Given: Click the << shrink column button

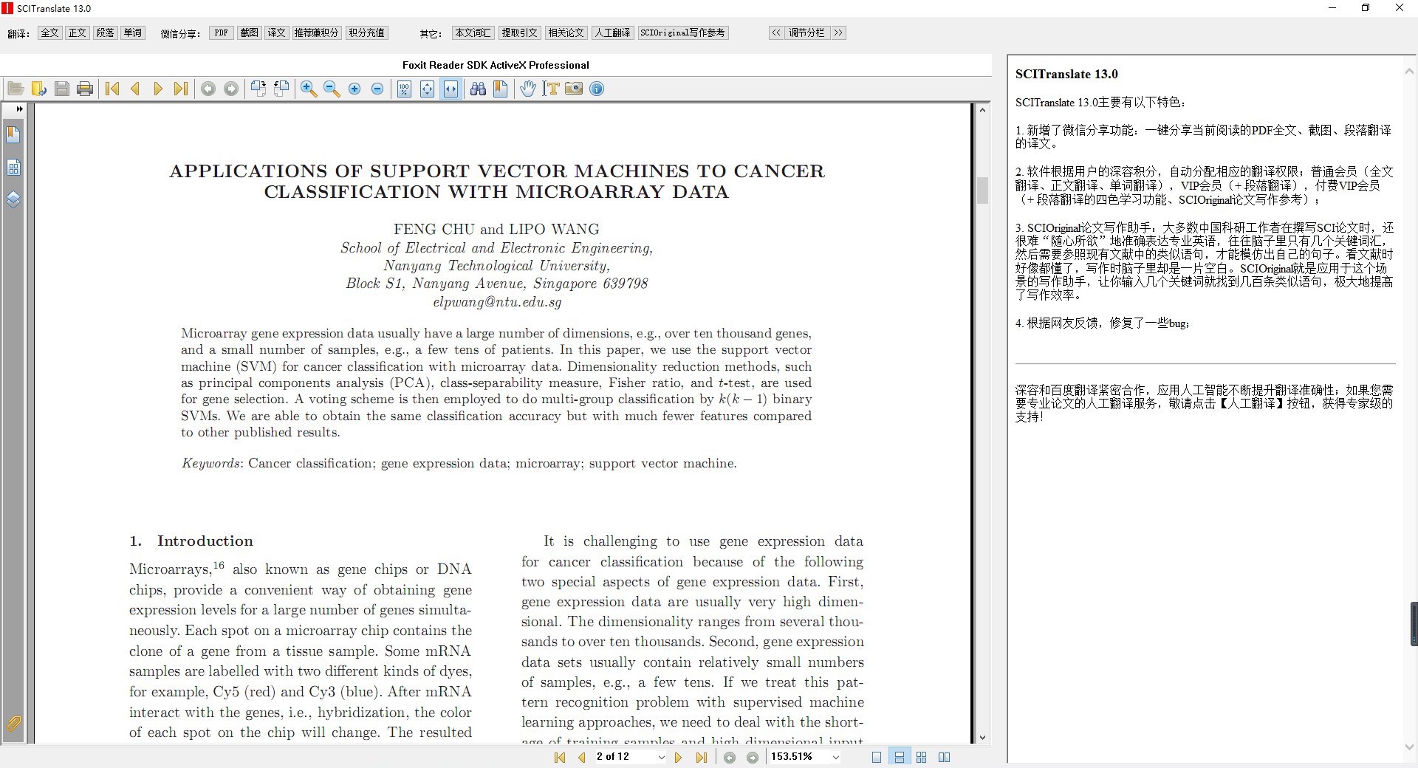Looking at the screenshot, I should pos(776,32).
